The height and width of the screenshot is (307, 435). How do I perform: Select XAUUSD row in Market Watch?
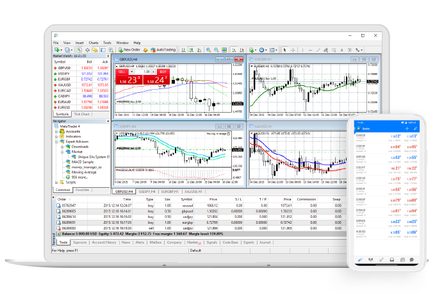[81, 85]
